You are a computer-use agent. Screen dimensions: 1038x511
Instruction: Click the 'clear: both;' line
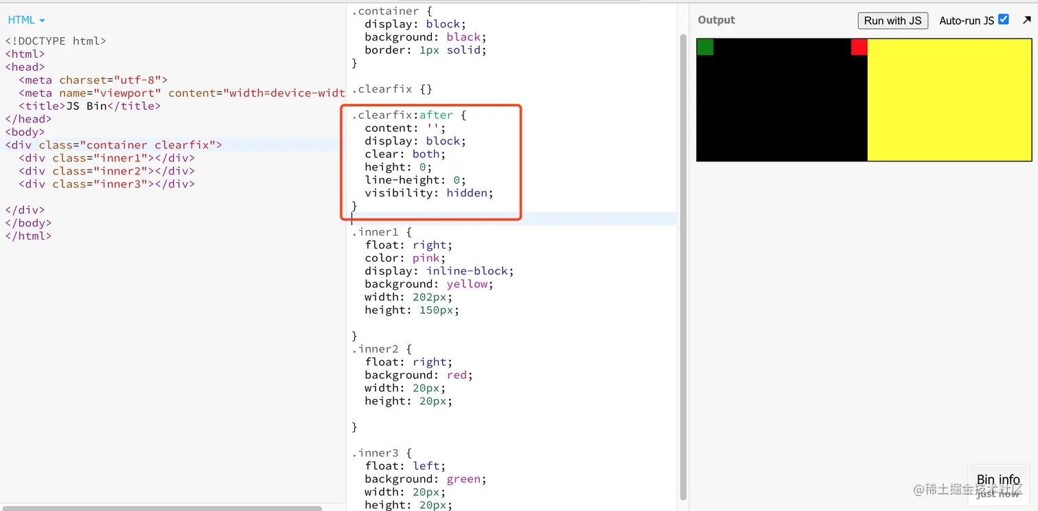pyautogui.click(x=405, y=155)
